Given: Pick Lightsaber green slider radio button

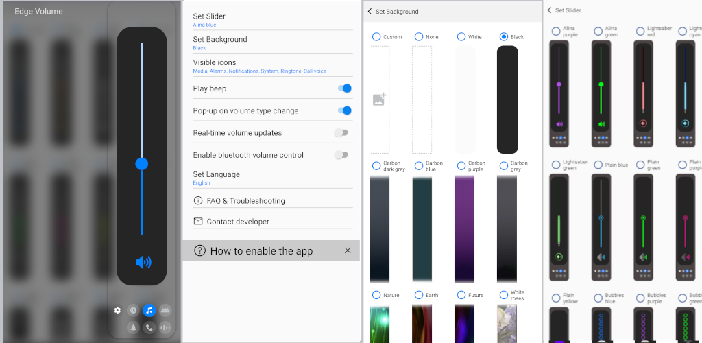Looking at the screenshot, I should [x=555, y=165].
